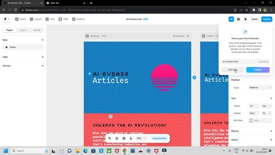Open the 50% zoom dropdown
The height and width of the screenshot is (155, 275).
tap(141, 138)
